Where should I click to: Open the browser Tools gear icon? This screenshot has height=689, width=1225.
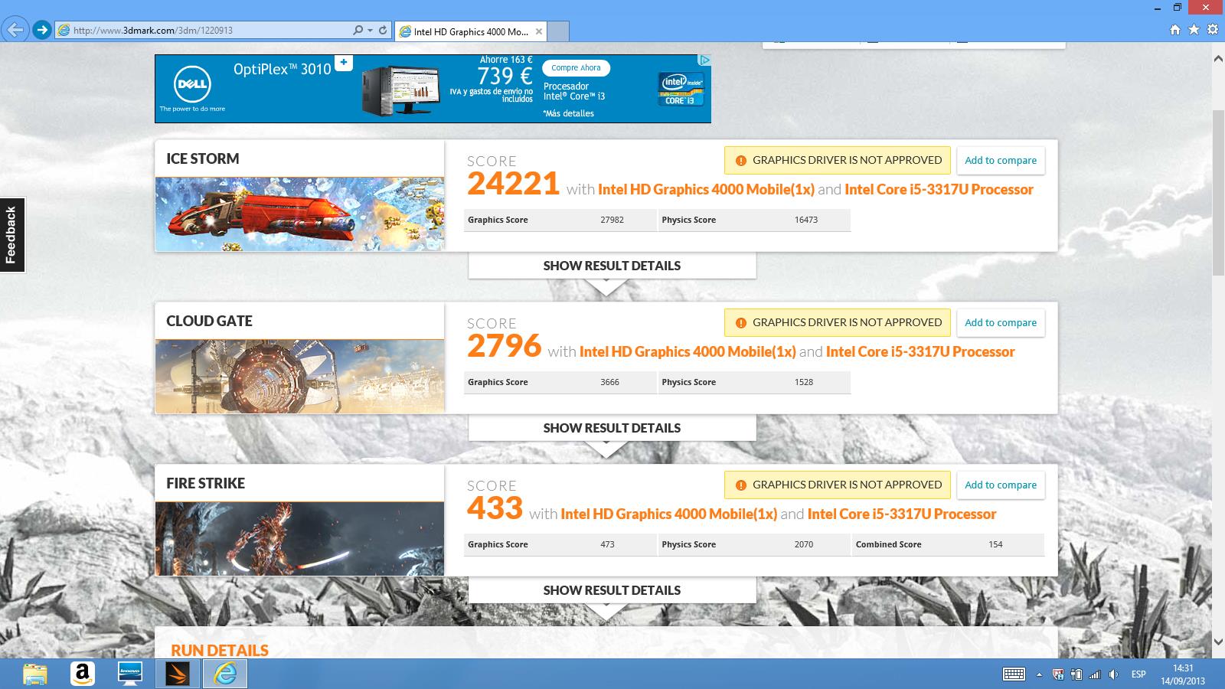[x=1212, y=30]
